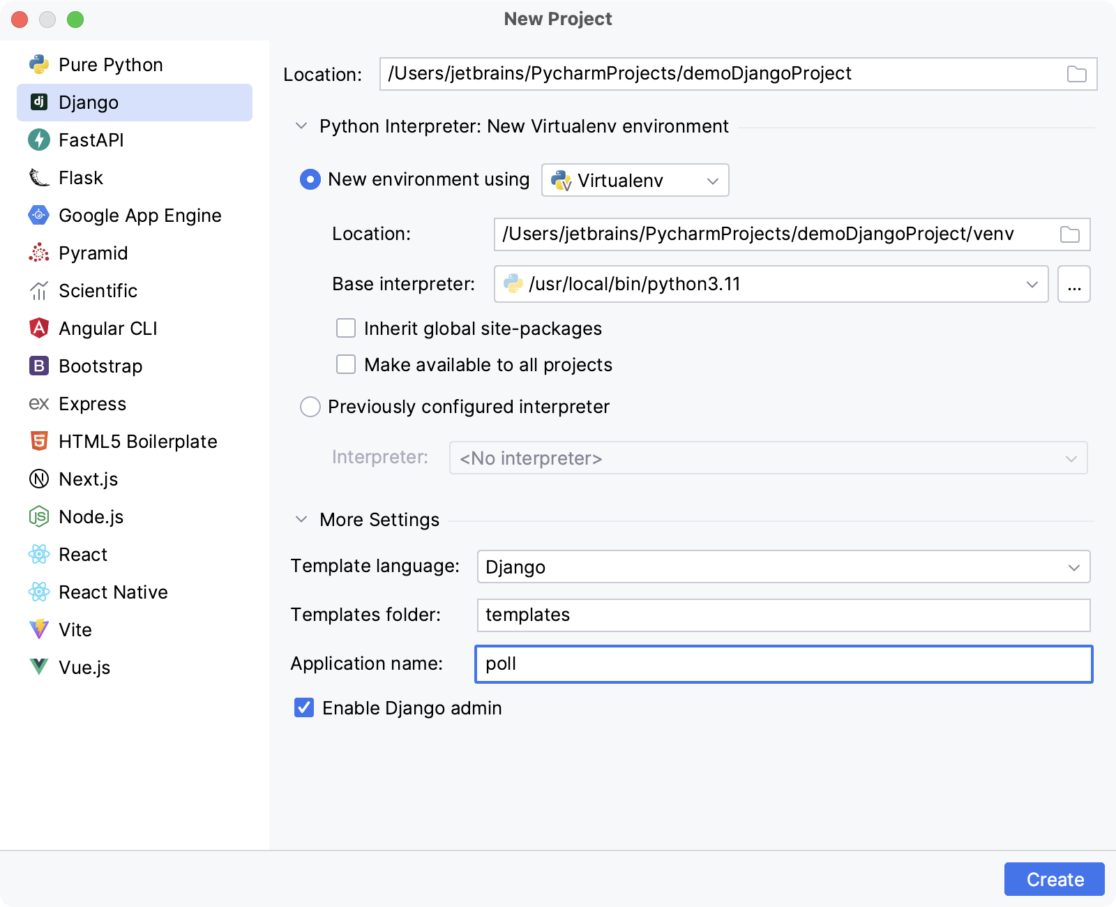Image resolution: width=1116 pixels, height=907 pixels.
Task: Click the folder icon next to Location
Action: click(1076, 73)
